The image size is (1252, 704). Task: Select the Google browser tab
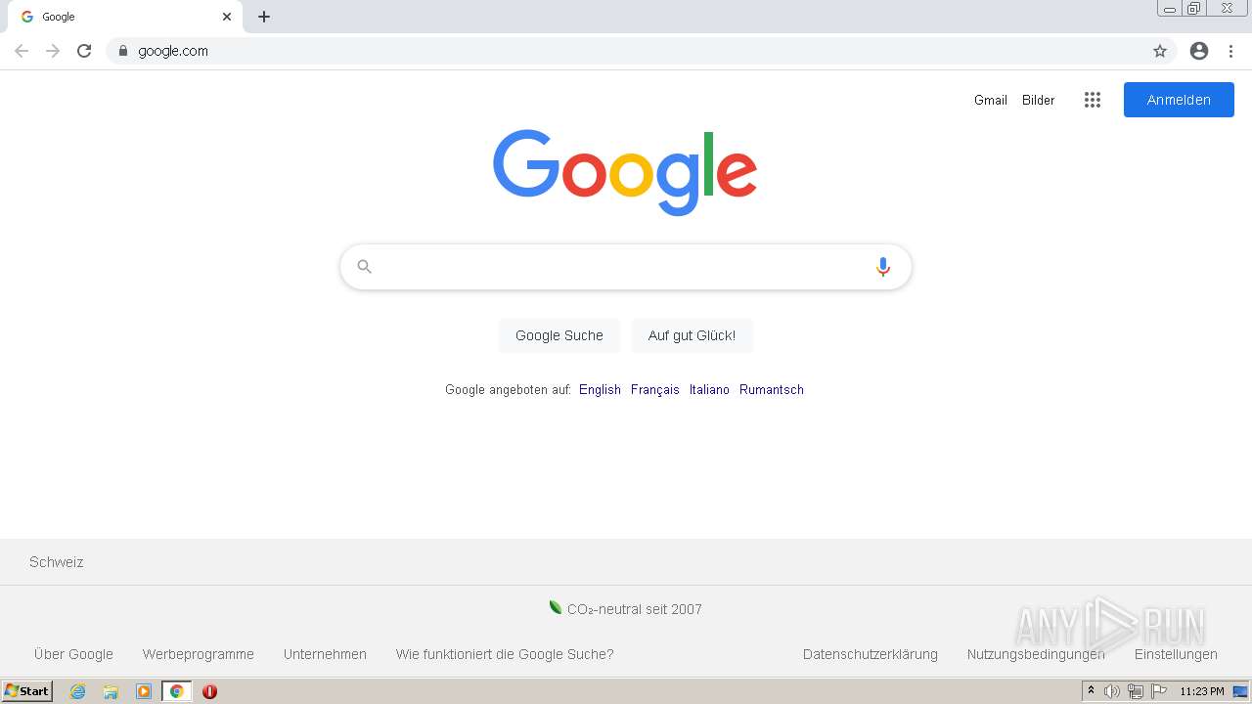[124, 17]
